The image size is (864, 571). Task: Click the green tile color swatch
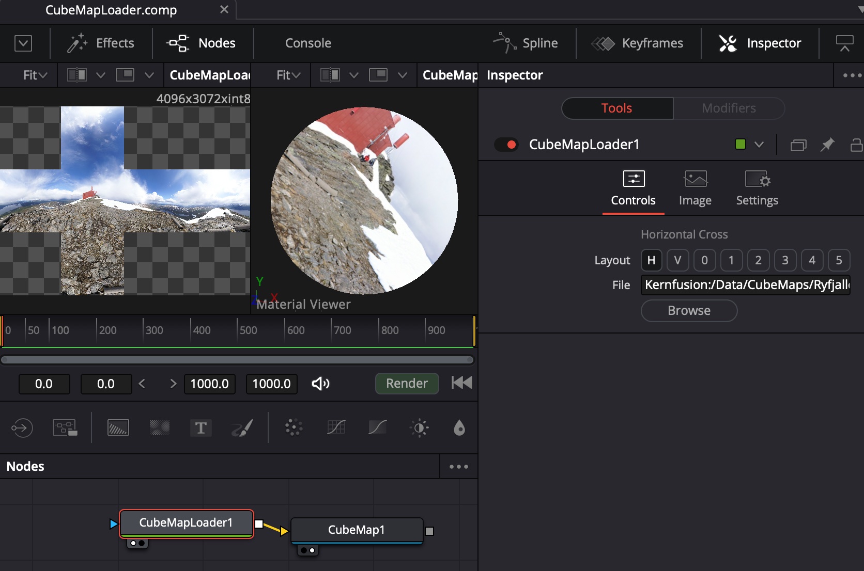740,145
